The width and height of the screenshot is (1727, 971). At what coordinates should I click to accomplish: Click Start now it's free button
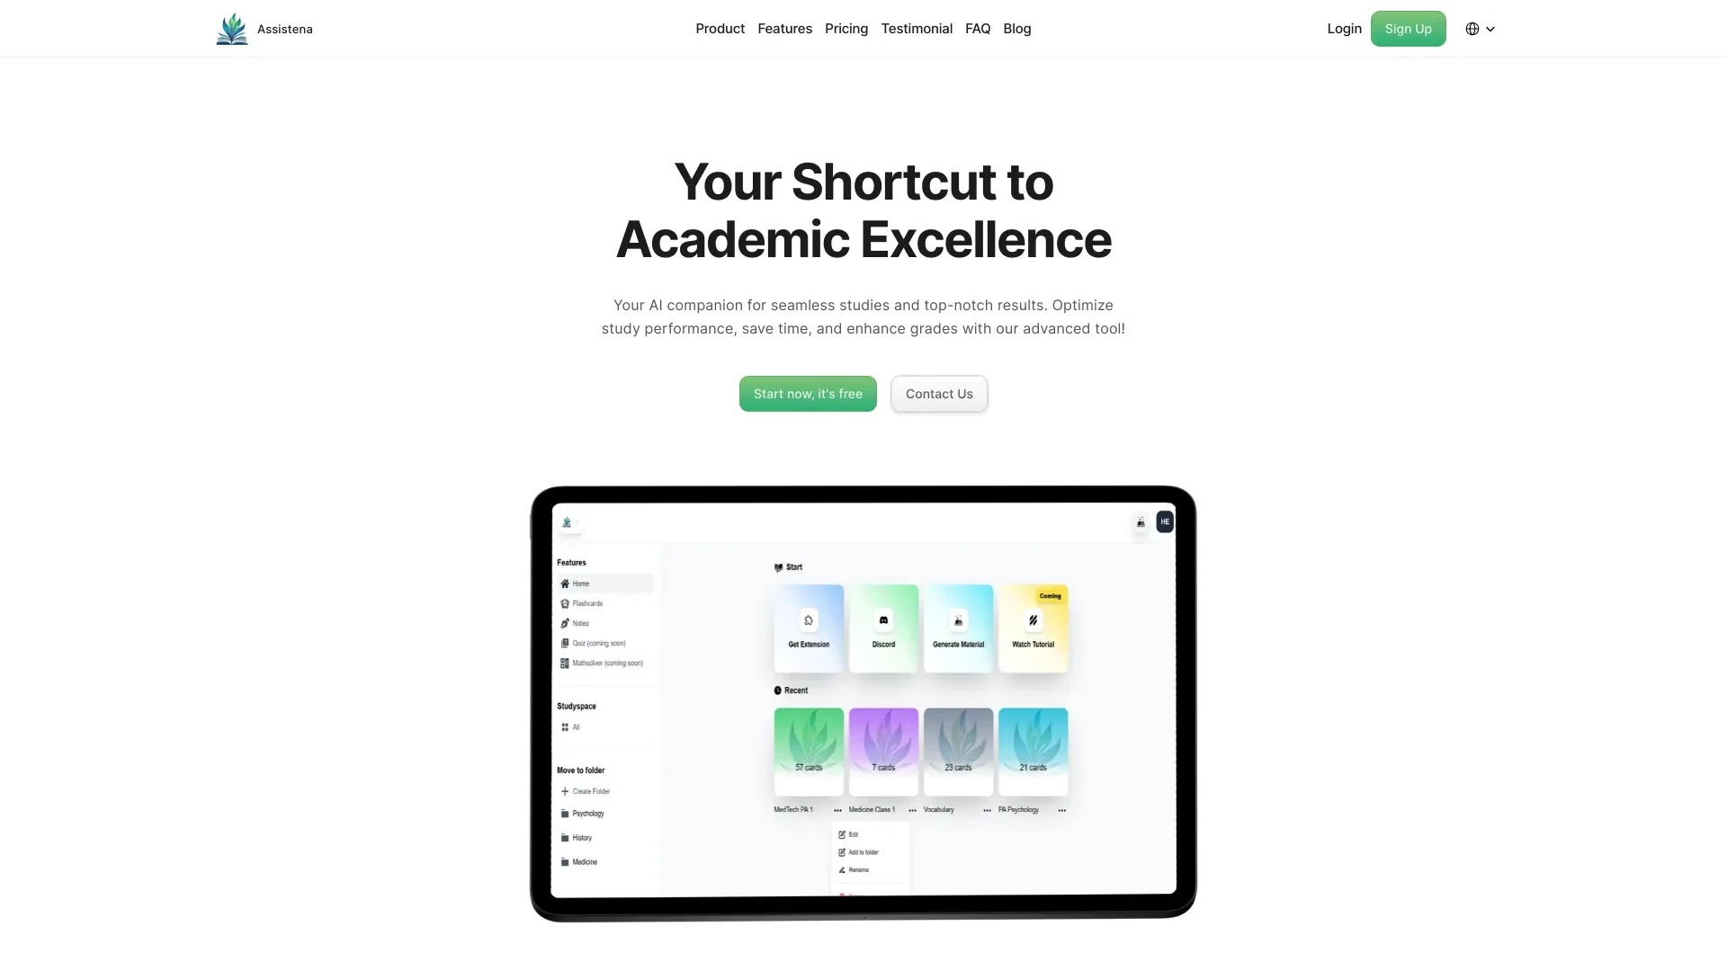[x=808, y=392]
